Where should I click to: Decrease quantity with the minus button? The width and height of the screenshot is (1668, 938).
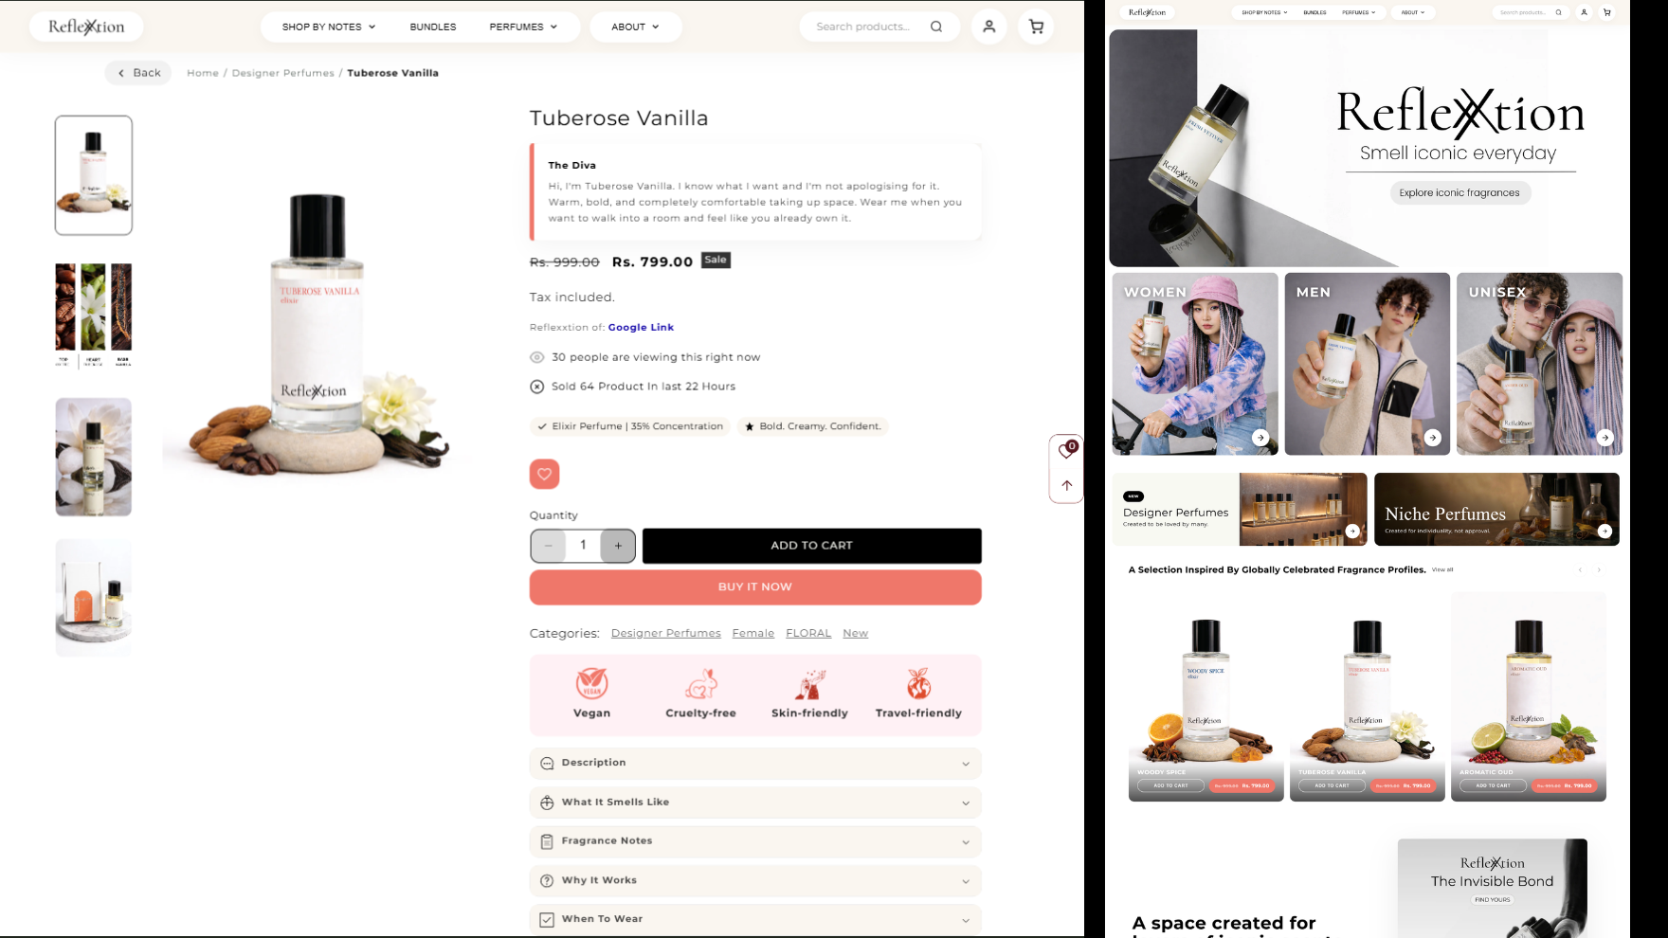[x=548, y=546]
